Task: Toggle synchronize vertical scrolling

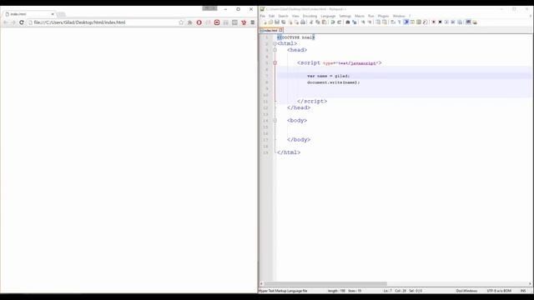Action: [x=378, y=22]
